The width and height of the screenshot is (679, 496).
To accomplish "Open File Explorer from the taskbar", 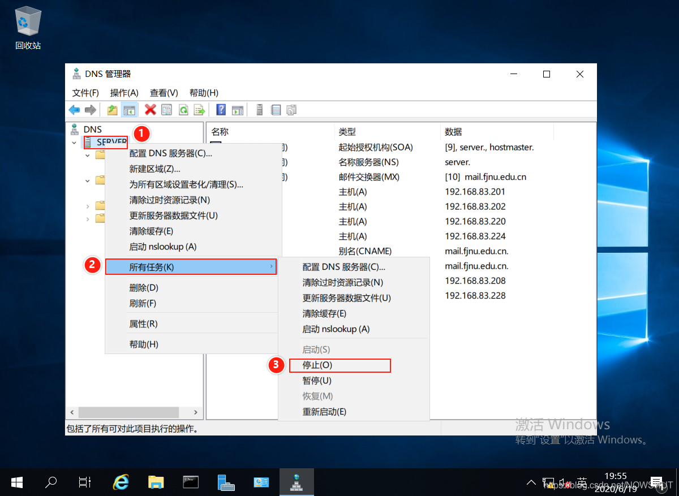I will click(156, 482).
